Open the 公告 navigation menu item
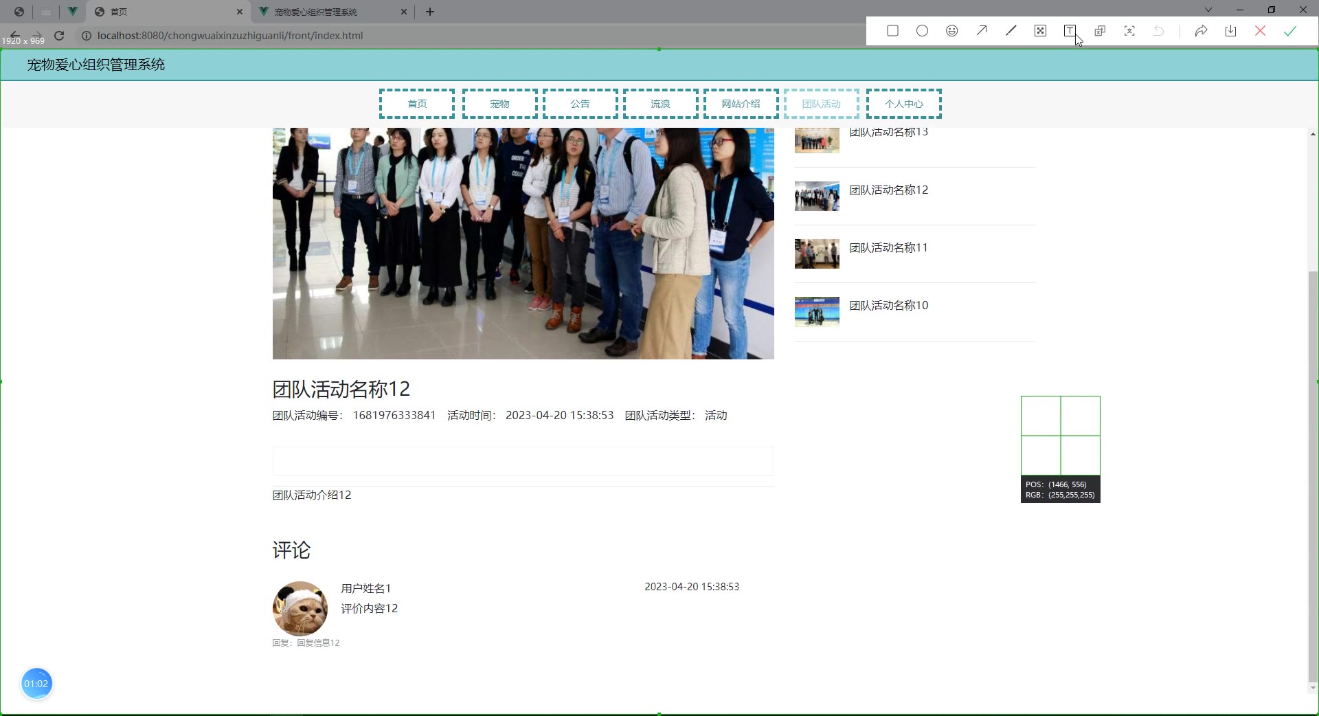 (580, 104)
